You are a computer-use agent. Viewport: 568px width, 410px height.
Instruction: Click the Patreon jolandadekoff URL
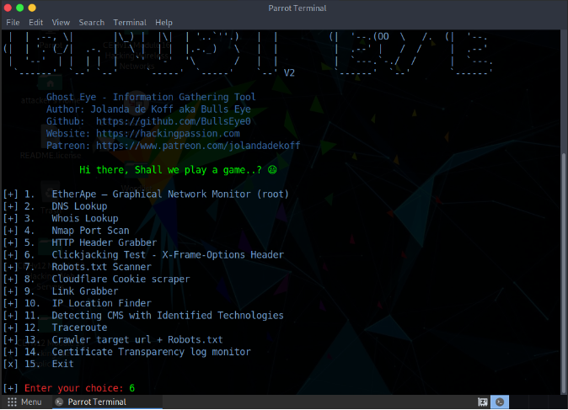pos(197,146)
